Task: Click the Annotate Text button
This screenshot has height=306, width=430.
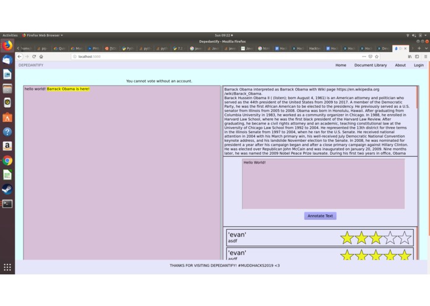Action: coord(320,216)
